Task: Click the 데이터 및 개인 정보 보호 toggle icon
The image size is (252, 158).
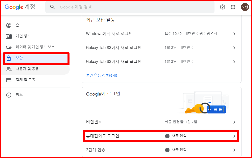Action: click(9, 47)
